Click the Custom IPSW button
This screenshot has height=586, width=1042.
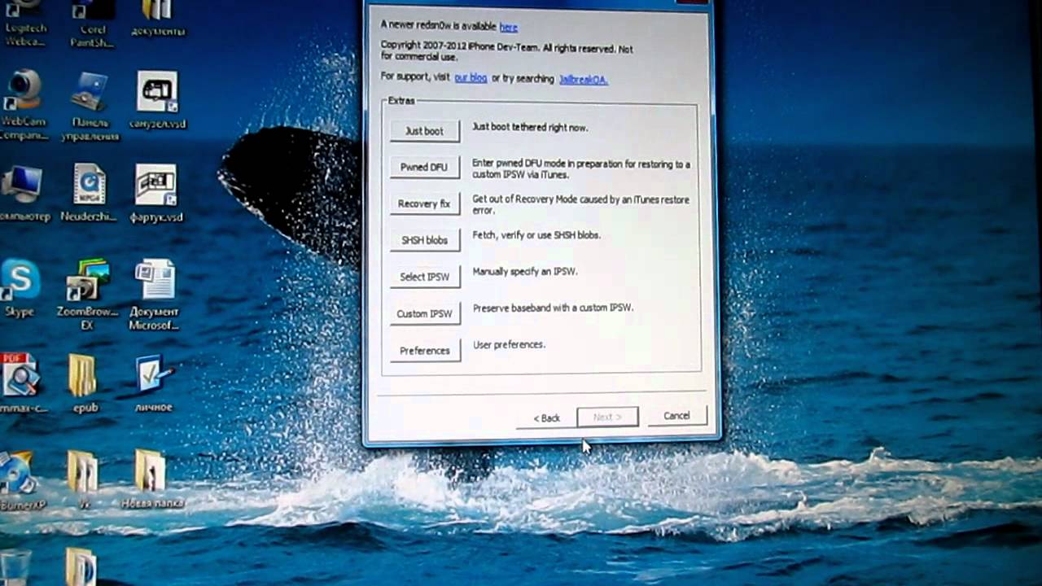pyautogui.click(x=424, y=313)
